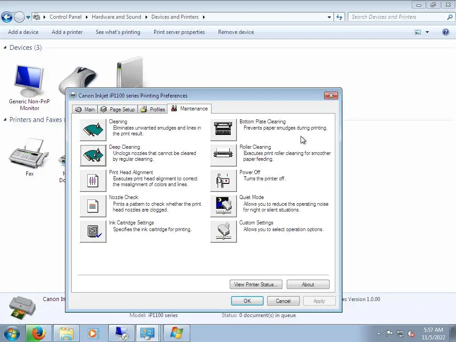Expand arrow after Hardware and Sound breadcrumb

pos(146,17)
